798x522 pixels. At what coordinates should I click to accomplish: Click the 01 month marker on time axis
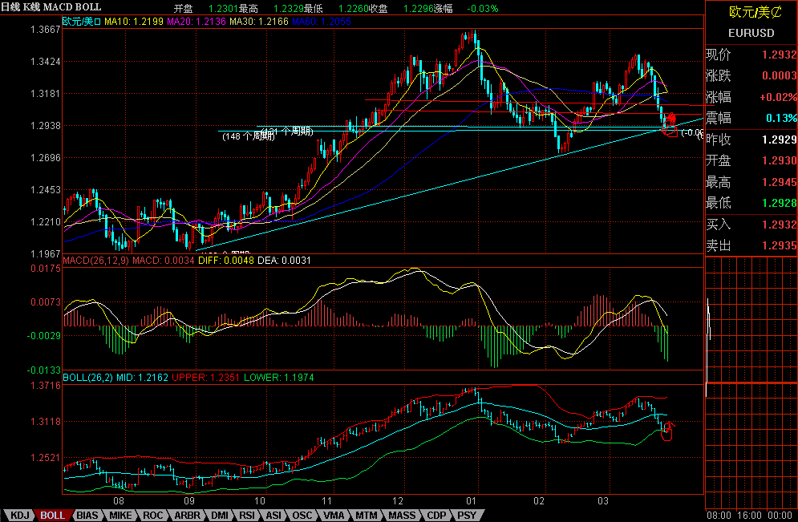tap(472, 501)
